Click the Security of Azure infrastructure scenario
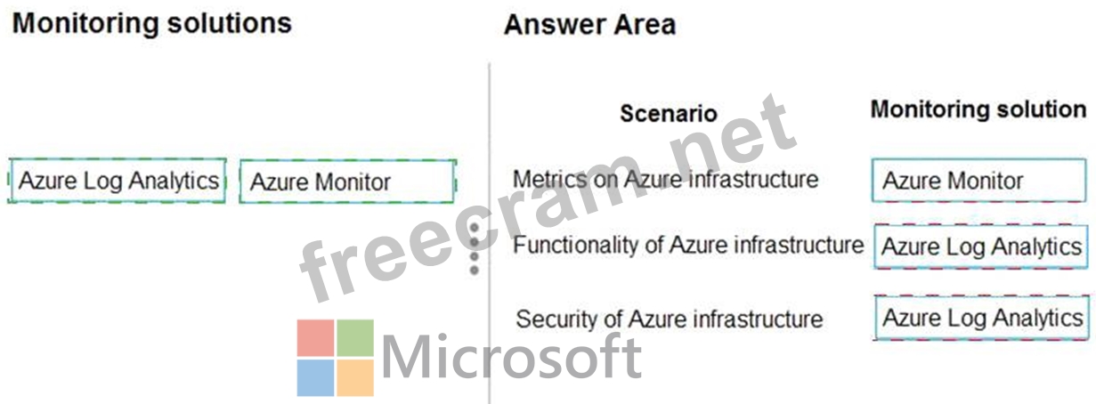The image size is (1096, 404). pyautogui.click(x=670, y=318)
